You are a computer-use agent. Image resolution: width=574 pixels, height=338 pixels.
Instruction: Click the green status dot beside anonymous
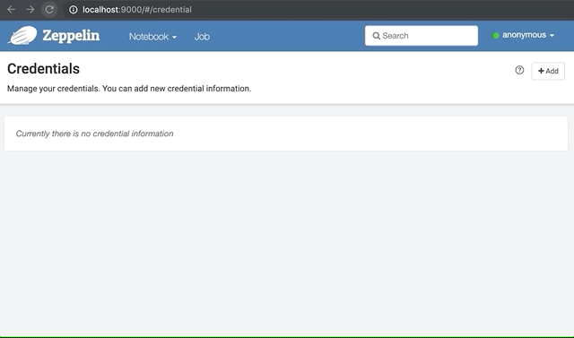(x=495, y=36)
